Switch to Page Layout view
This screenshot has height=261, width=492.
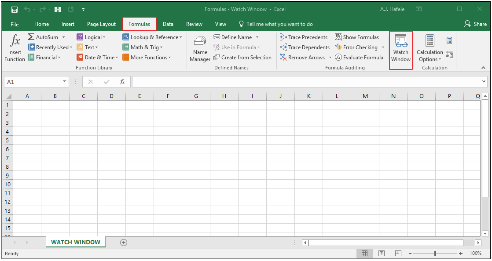point(381,253)
